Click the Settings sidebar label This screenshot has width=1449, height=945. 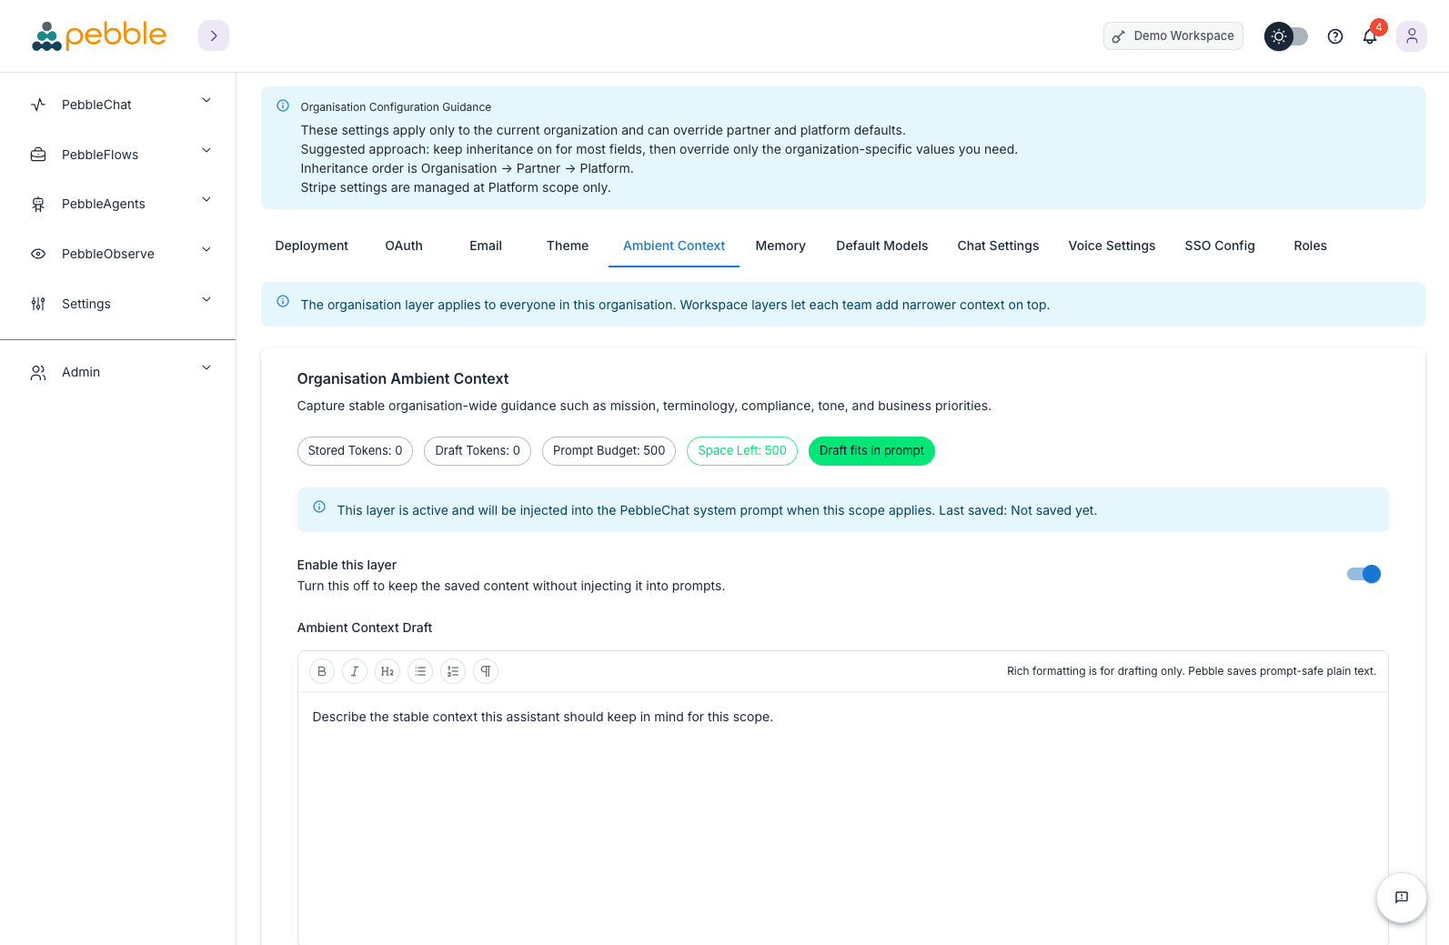coord(86,304)
